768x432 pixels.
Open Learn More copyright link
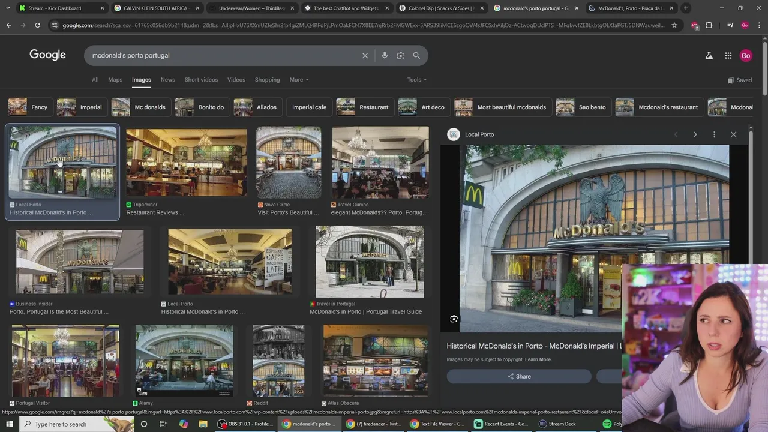(x=538, y=359)
